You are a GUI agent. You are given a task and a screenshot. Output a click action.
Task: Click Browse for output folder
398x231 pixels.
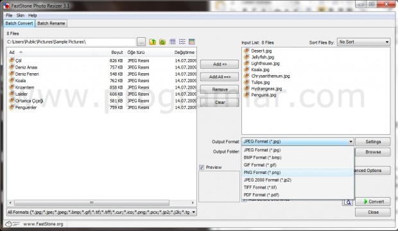tap(373, 152)
